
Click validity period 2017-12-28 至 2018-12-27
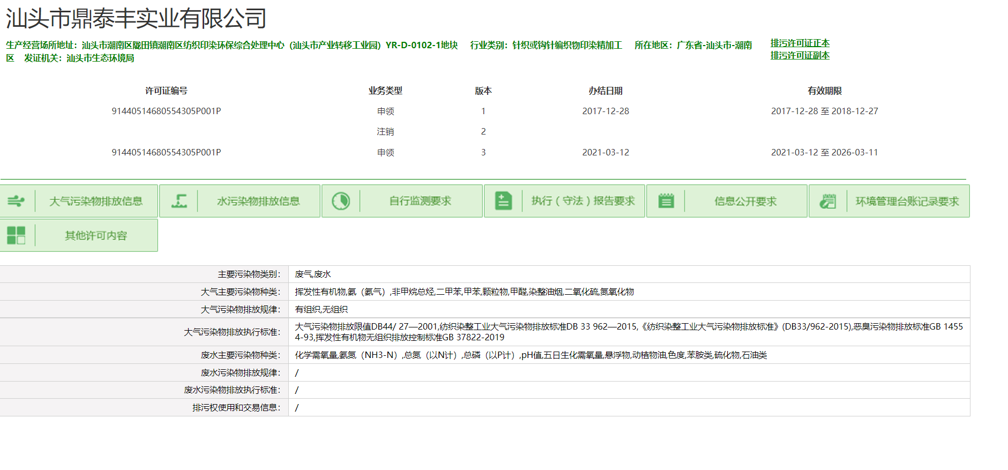tap(825, 111)
